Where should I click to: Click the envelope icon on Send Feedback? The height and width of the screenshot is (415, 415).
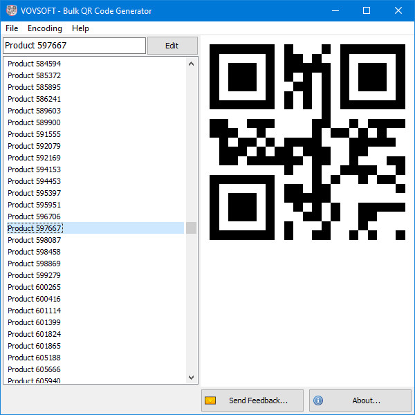(210, 400)
